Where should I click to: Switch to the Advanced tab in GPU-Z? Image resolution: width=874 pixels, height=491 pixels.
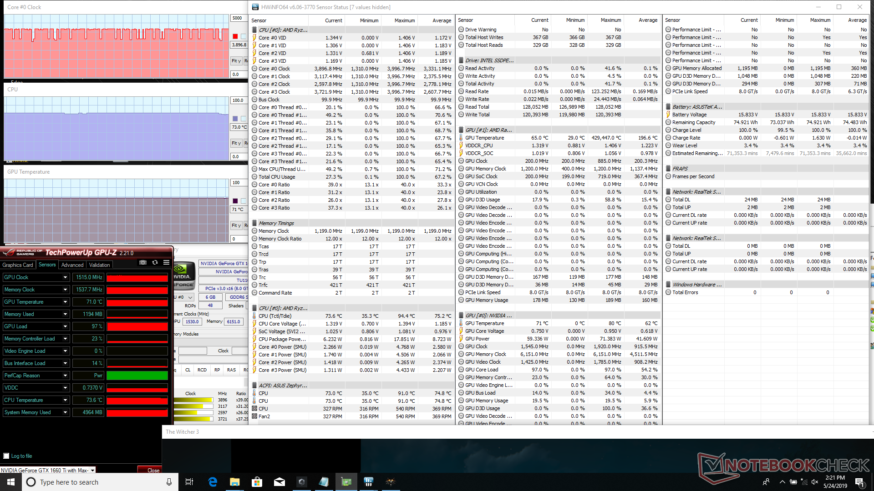pos(72,265)
